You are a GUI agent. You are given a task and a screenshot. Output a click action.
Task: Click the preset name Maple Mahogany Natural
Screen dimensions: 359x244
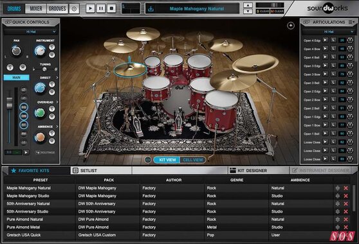click(x=197, y=9)
